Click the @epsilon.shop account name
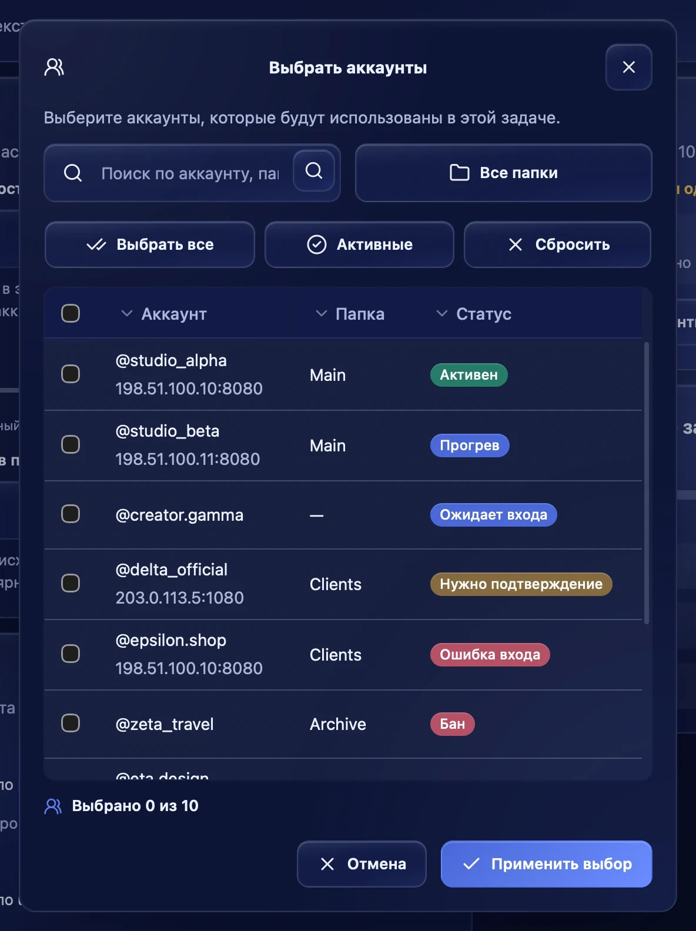The image size is (696, 931). click(171, 640)
